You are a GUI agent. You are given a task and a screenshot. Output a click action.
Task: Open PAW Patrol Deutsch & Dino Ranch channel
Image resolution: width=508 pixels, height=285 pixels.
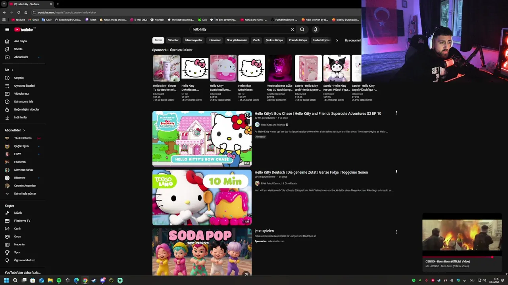[279, 183]
